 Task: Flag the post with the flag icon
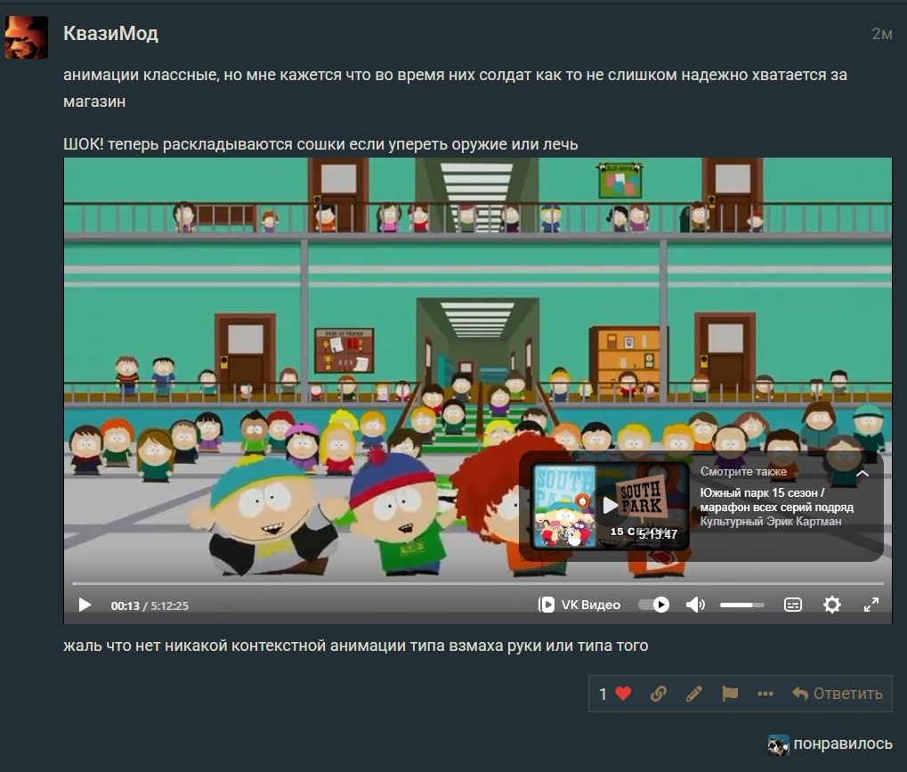pos(730,694)
